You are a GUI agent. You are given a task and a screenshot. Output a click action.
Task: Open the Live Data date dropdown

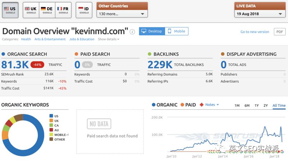(260, 14)
